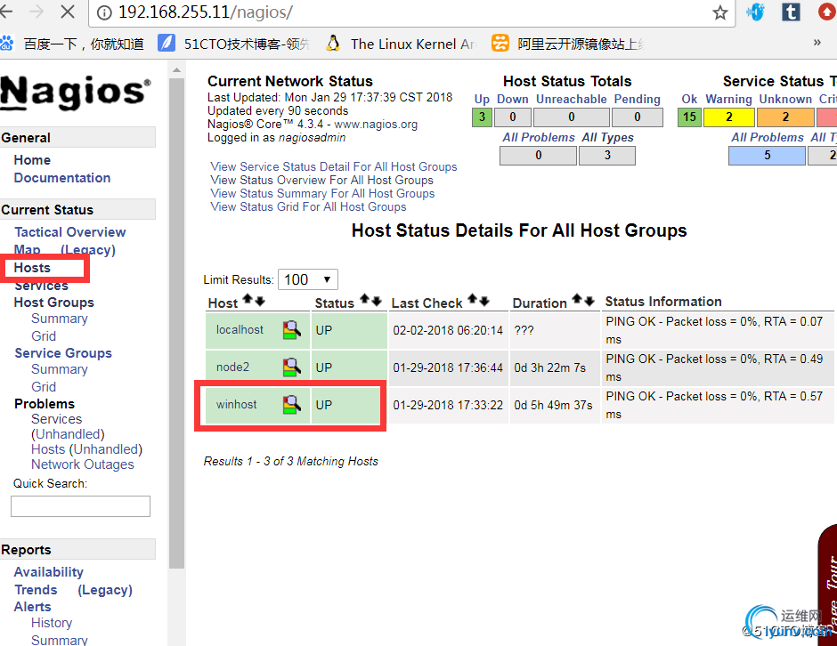Viewport: 837px width, 646px height.
Task: Click the browser stop-loading X button
Action: [68, 12]
